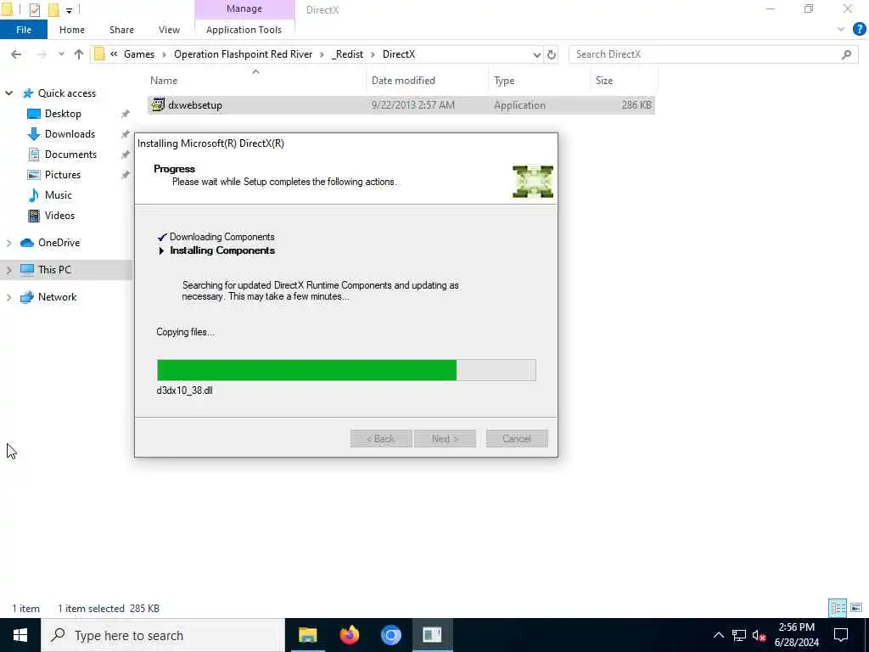Expand the address bar history dropdown
869x652 pixels.
coord(536,54)
